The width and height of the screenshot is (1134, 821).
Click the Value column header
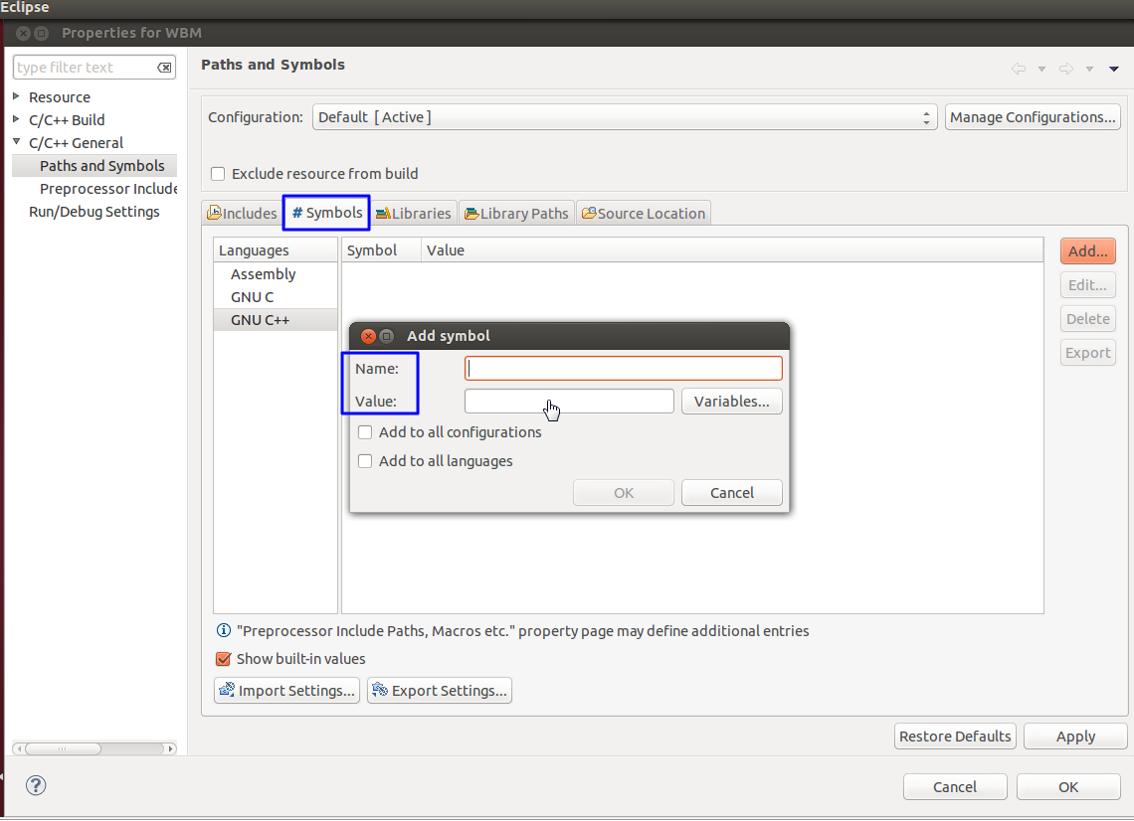tap(732, 250)
